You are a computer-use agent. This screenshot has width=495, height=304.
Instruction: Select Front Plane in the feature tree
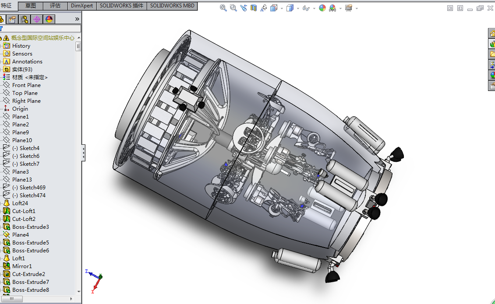(26, 85)
